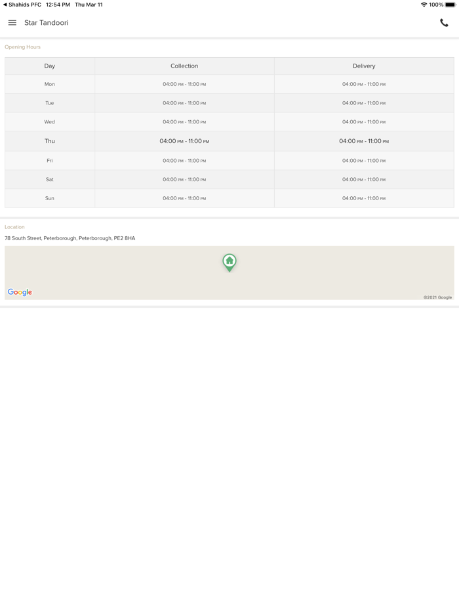
Task: Tap the ©2021 Google attribution
Action: [437, 297]
